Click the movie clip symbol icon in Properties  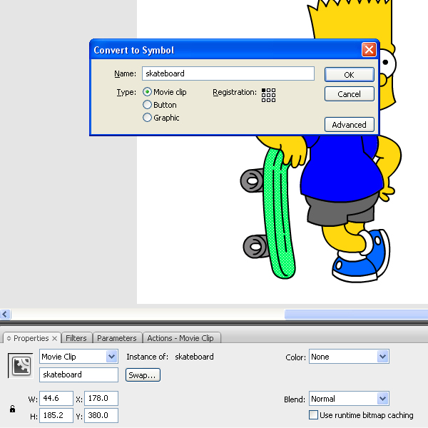click(21, 366)
